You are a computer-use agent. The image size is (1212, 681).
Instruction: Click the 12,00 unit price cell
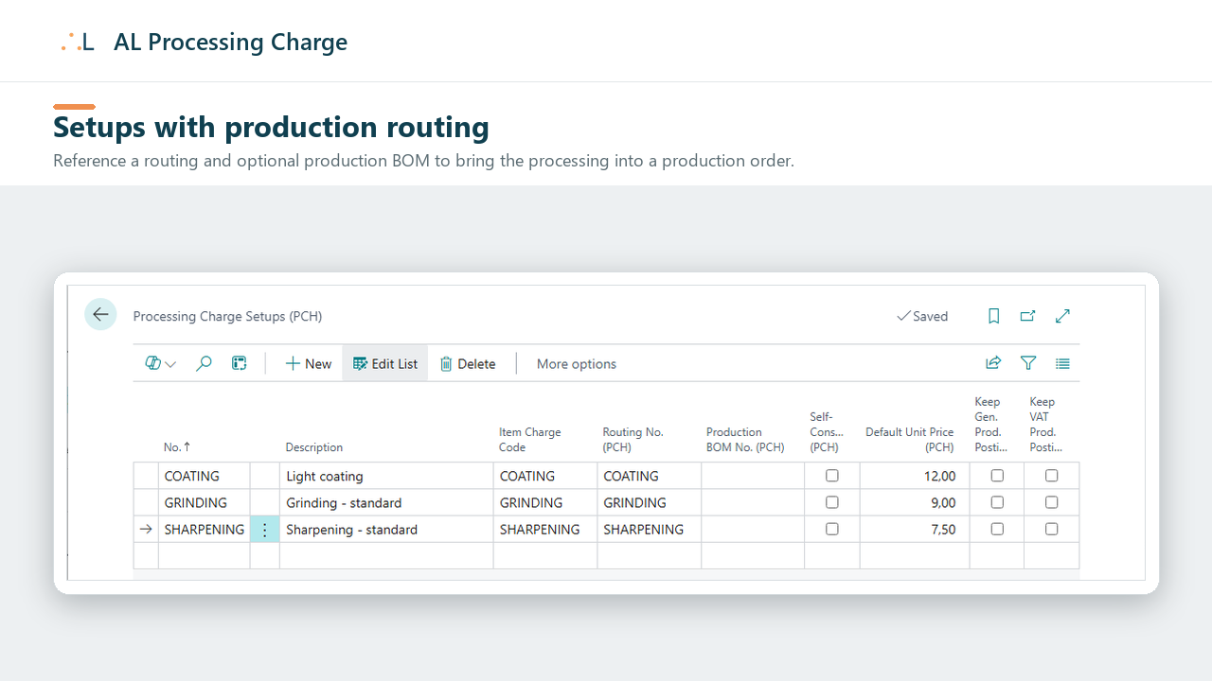pyautogui.click(x=915, y=476)
